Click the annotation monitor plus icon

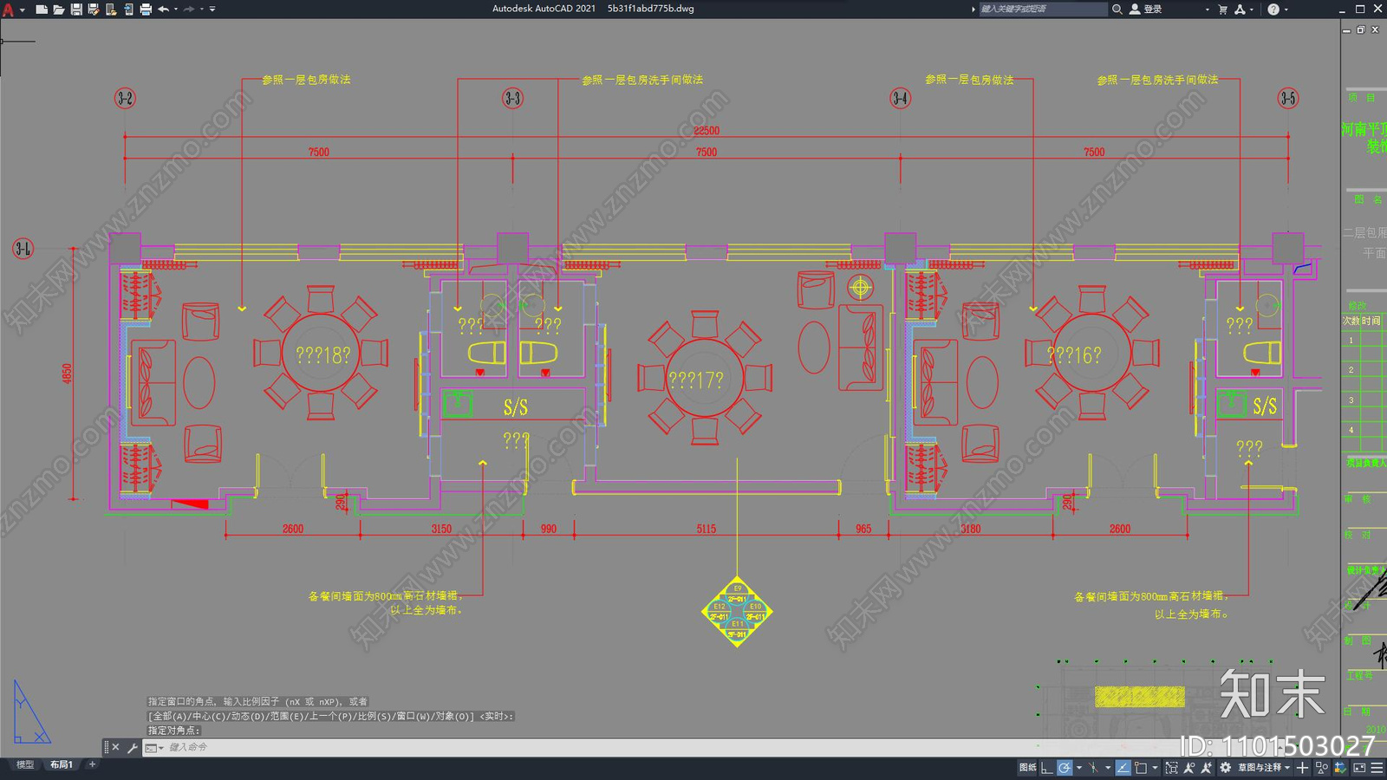point(1302,768)
